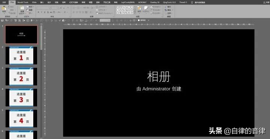Open the font color dropdown arrow
The width and height of the screenshot is (270, 139).
click(67, 12)
